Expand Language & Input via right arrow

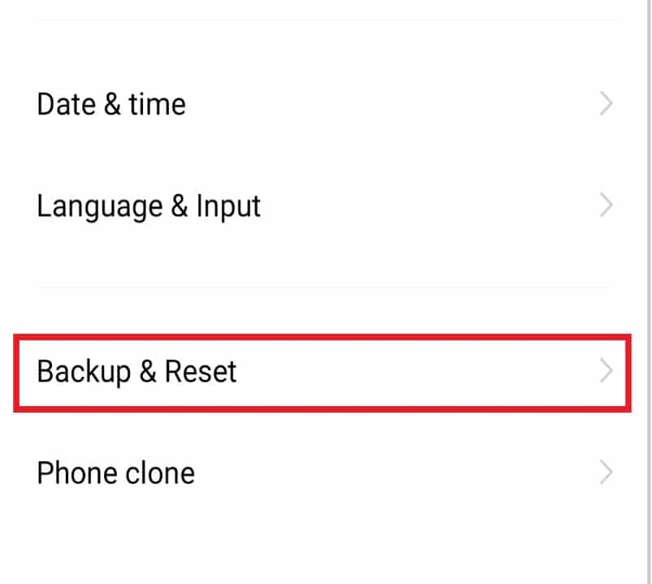pyautogui.click(x=607, y=205)
